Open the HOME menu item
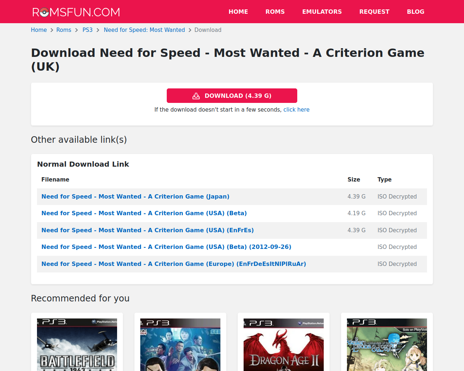Screen dimensions: 464x371 tap(238, 12)
